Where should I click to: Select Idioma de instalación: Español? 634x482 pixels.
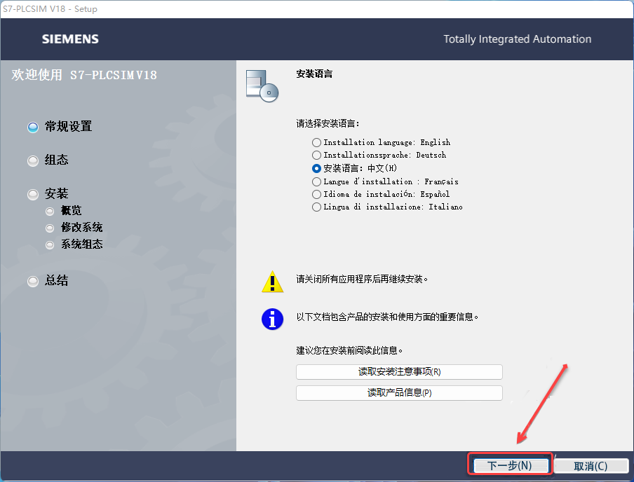click(316, 194)
